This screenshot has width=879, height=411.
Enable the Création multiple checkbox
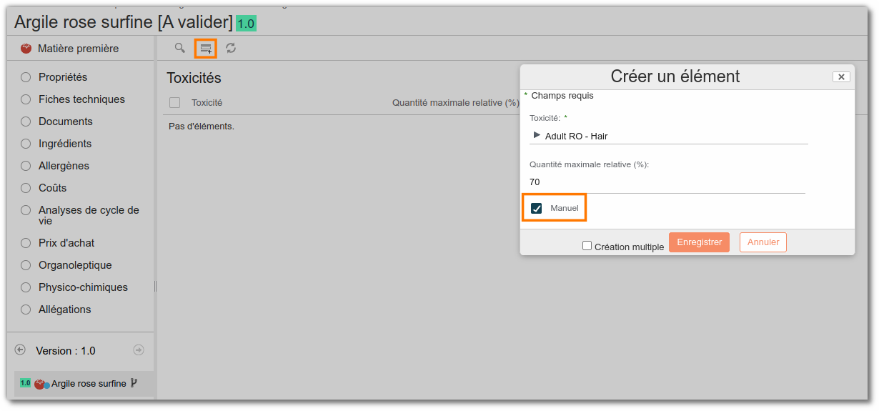click(x=587, y=246)
